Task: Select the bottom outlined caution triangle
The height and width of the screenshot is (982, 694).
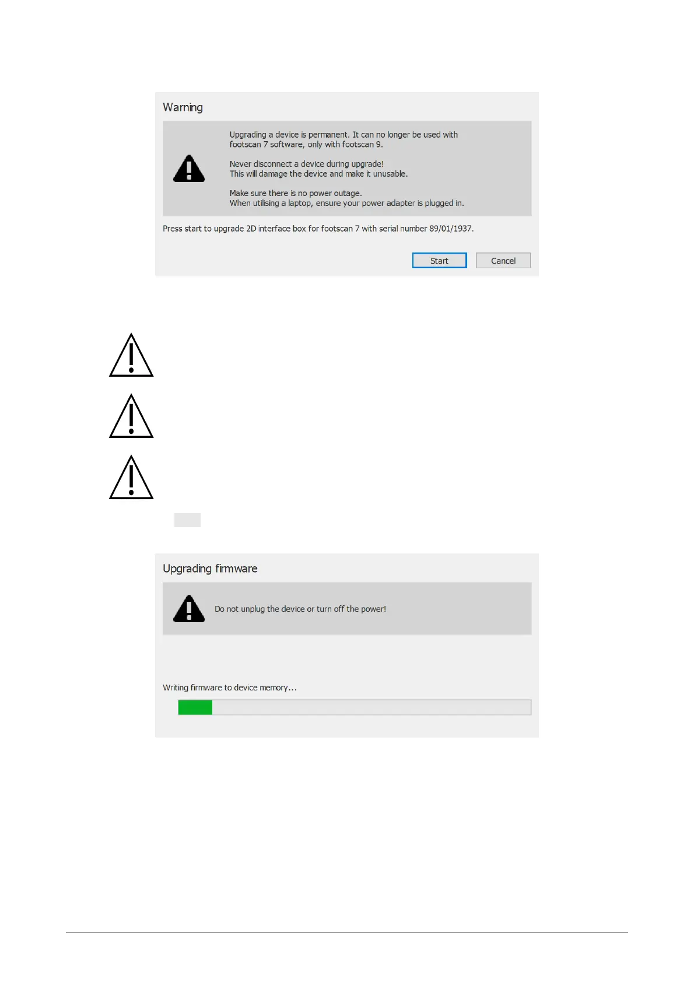Action: [x=131, y=478]
